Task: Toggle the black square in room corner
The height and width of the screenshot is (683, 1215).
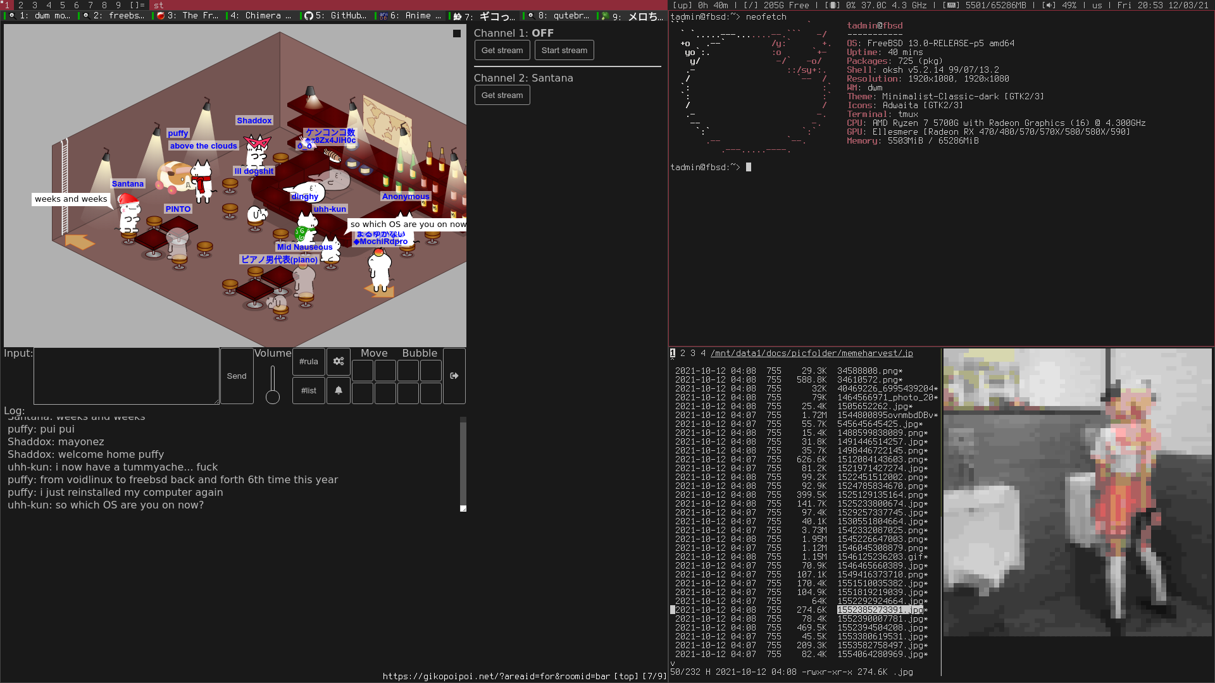Action: (x=457, y=34)
